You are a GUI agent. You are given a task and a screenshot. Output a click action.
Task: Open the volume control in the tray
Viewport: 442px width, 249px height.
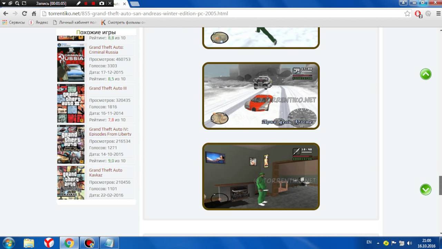pyautogui.click(x=410, y=243)
